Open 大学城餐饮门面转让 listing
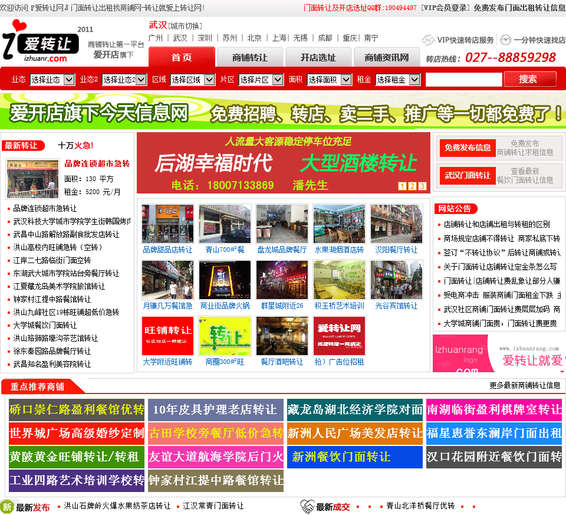 point(45,325)
